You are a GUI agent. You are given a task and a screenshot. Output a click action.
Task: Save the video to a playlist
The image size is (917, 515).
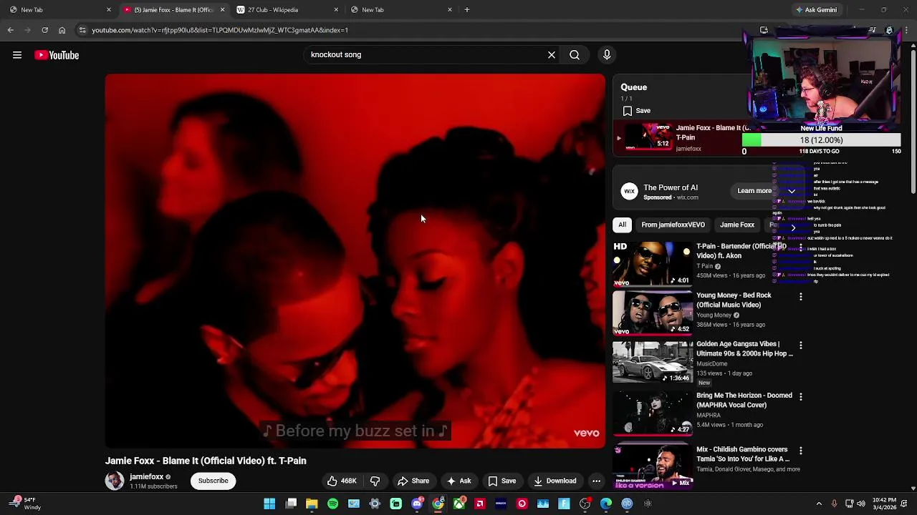pos(501,481)
